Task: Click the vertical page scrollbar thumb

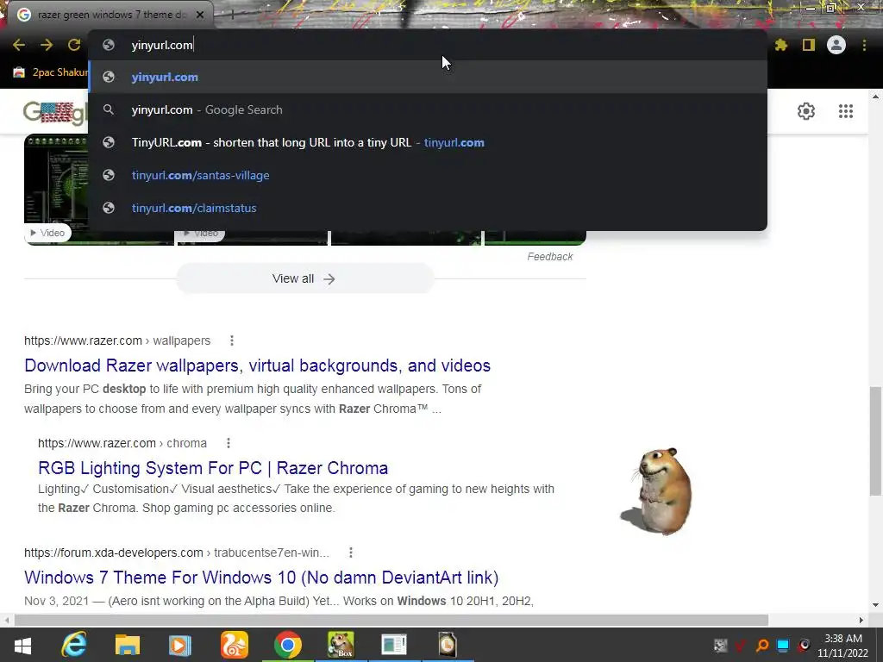Action: click(875, 440)
